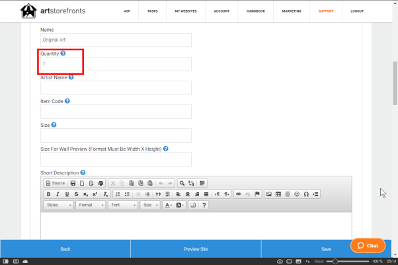398x265 pixels.
Task: Click the zoom slider in the status bar
Action: coord(347,262)
